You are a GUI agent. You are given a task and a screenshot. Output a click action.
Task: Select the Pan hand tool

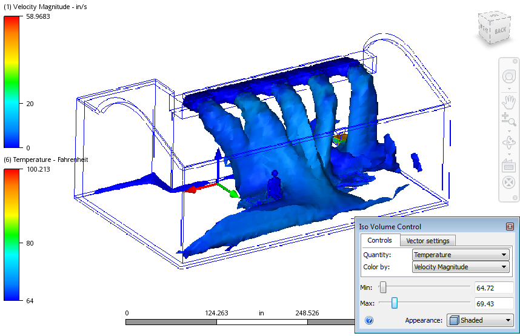[x=508, y=102]
